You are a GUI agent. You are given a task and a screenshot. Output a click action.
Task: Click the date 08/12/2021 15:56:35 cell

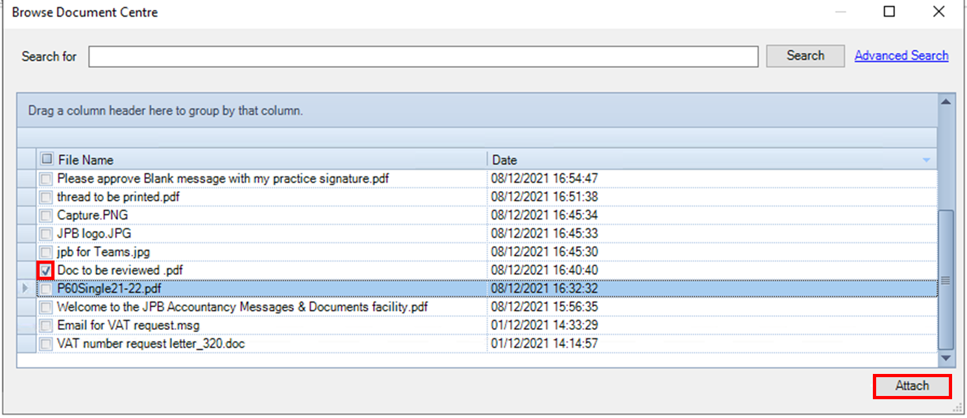point(712,307)
